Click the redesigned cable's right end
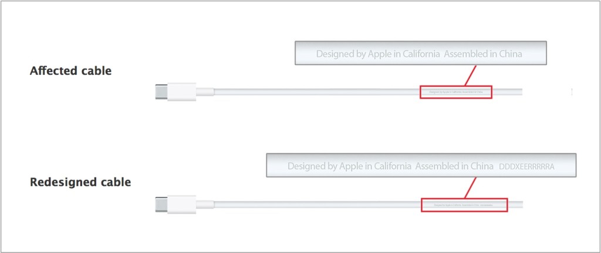Screen dimensions: 601x253 pos(519,204)
